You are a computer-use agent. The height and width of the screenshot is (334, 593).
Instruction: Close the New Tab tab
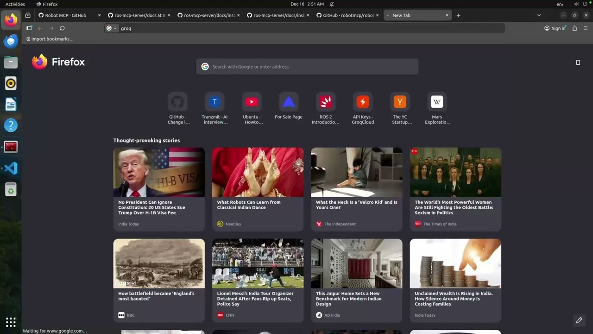(x=447, y=15)
